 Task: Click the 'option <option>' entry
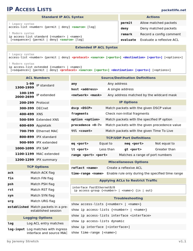tap(85, 119)
